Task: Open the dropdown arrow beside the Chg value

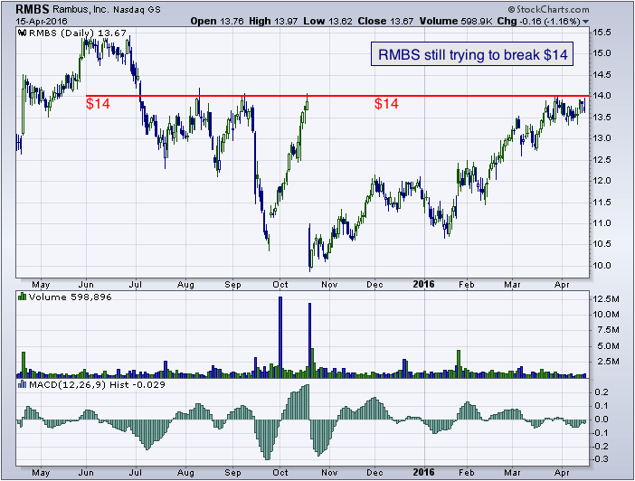Action: tap(585, 22)
